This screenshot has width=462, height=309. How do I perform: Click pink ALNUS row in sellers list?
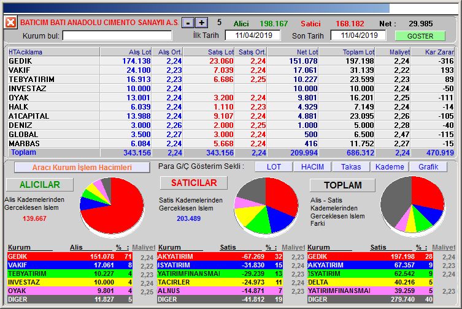pos(220,291)
